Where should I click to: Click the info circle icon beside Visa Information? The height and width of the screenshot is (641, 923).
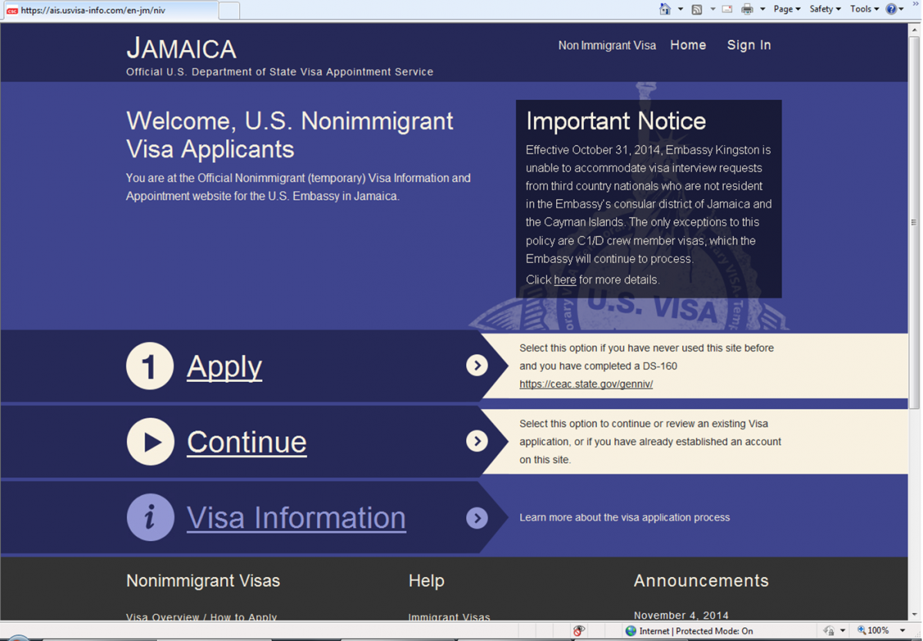click(150, 517)
